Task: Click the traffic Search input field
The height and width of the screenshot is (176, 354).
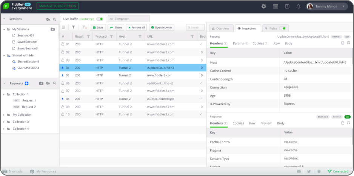Action: 195,27
